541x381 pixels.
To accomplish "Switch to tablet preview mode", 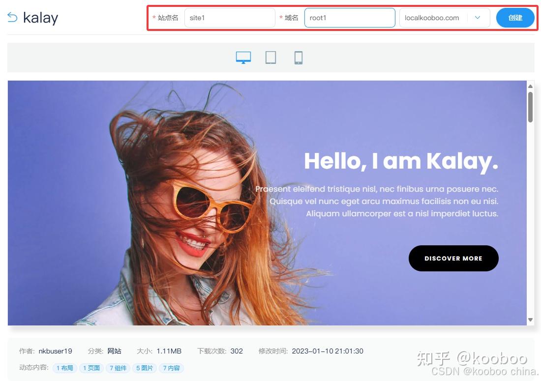I will click(270, 57).
